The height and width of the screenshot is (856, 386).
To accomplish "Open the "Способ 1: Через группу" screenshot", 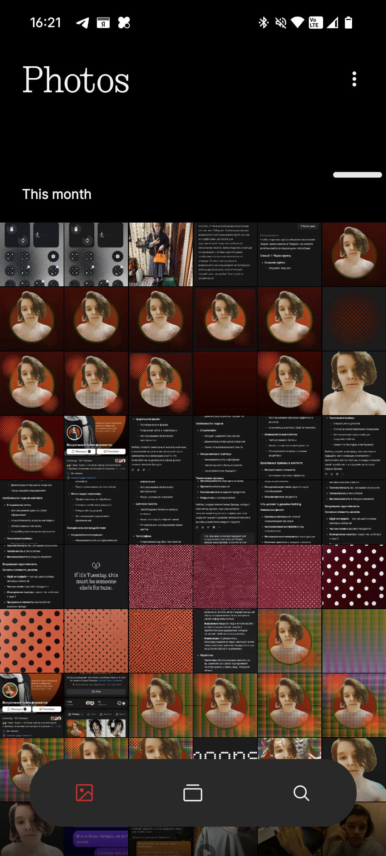I will point(289,254).
